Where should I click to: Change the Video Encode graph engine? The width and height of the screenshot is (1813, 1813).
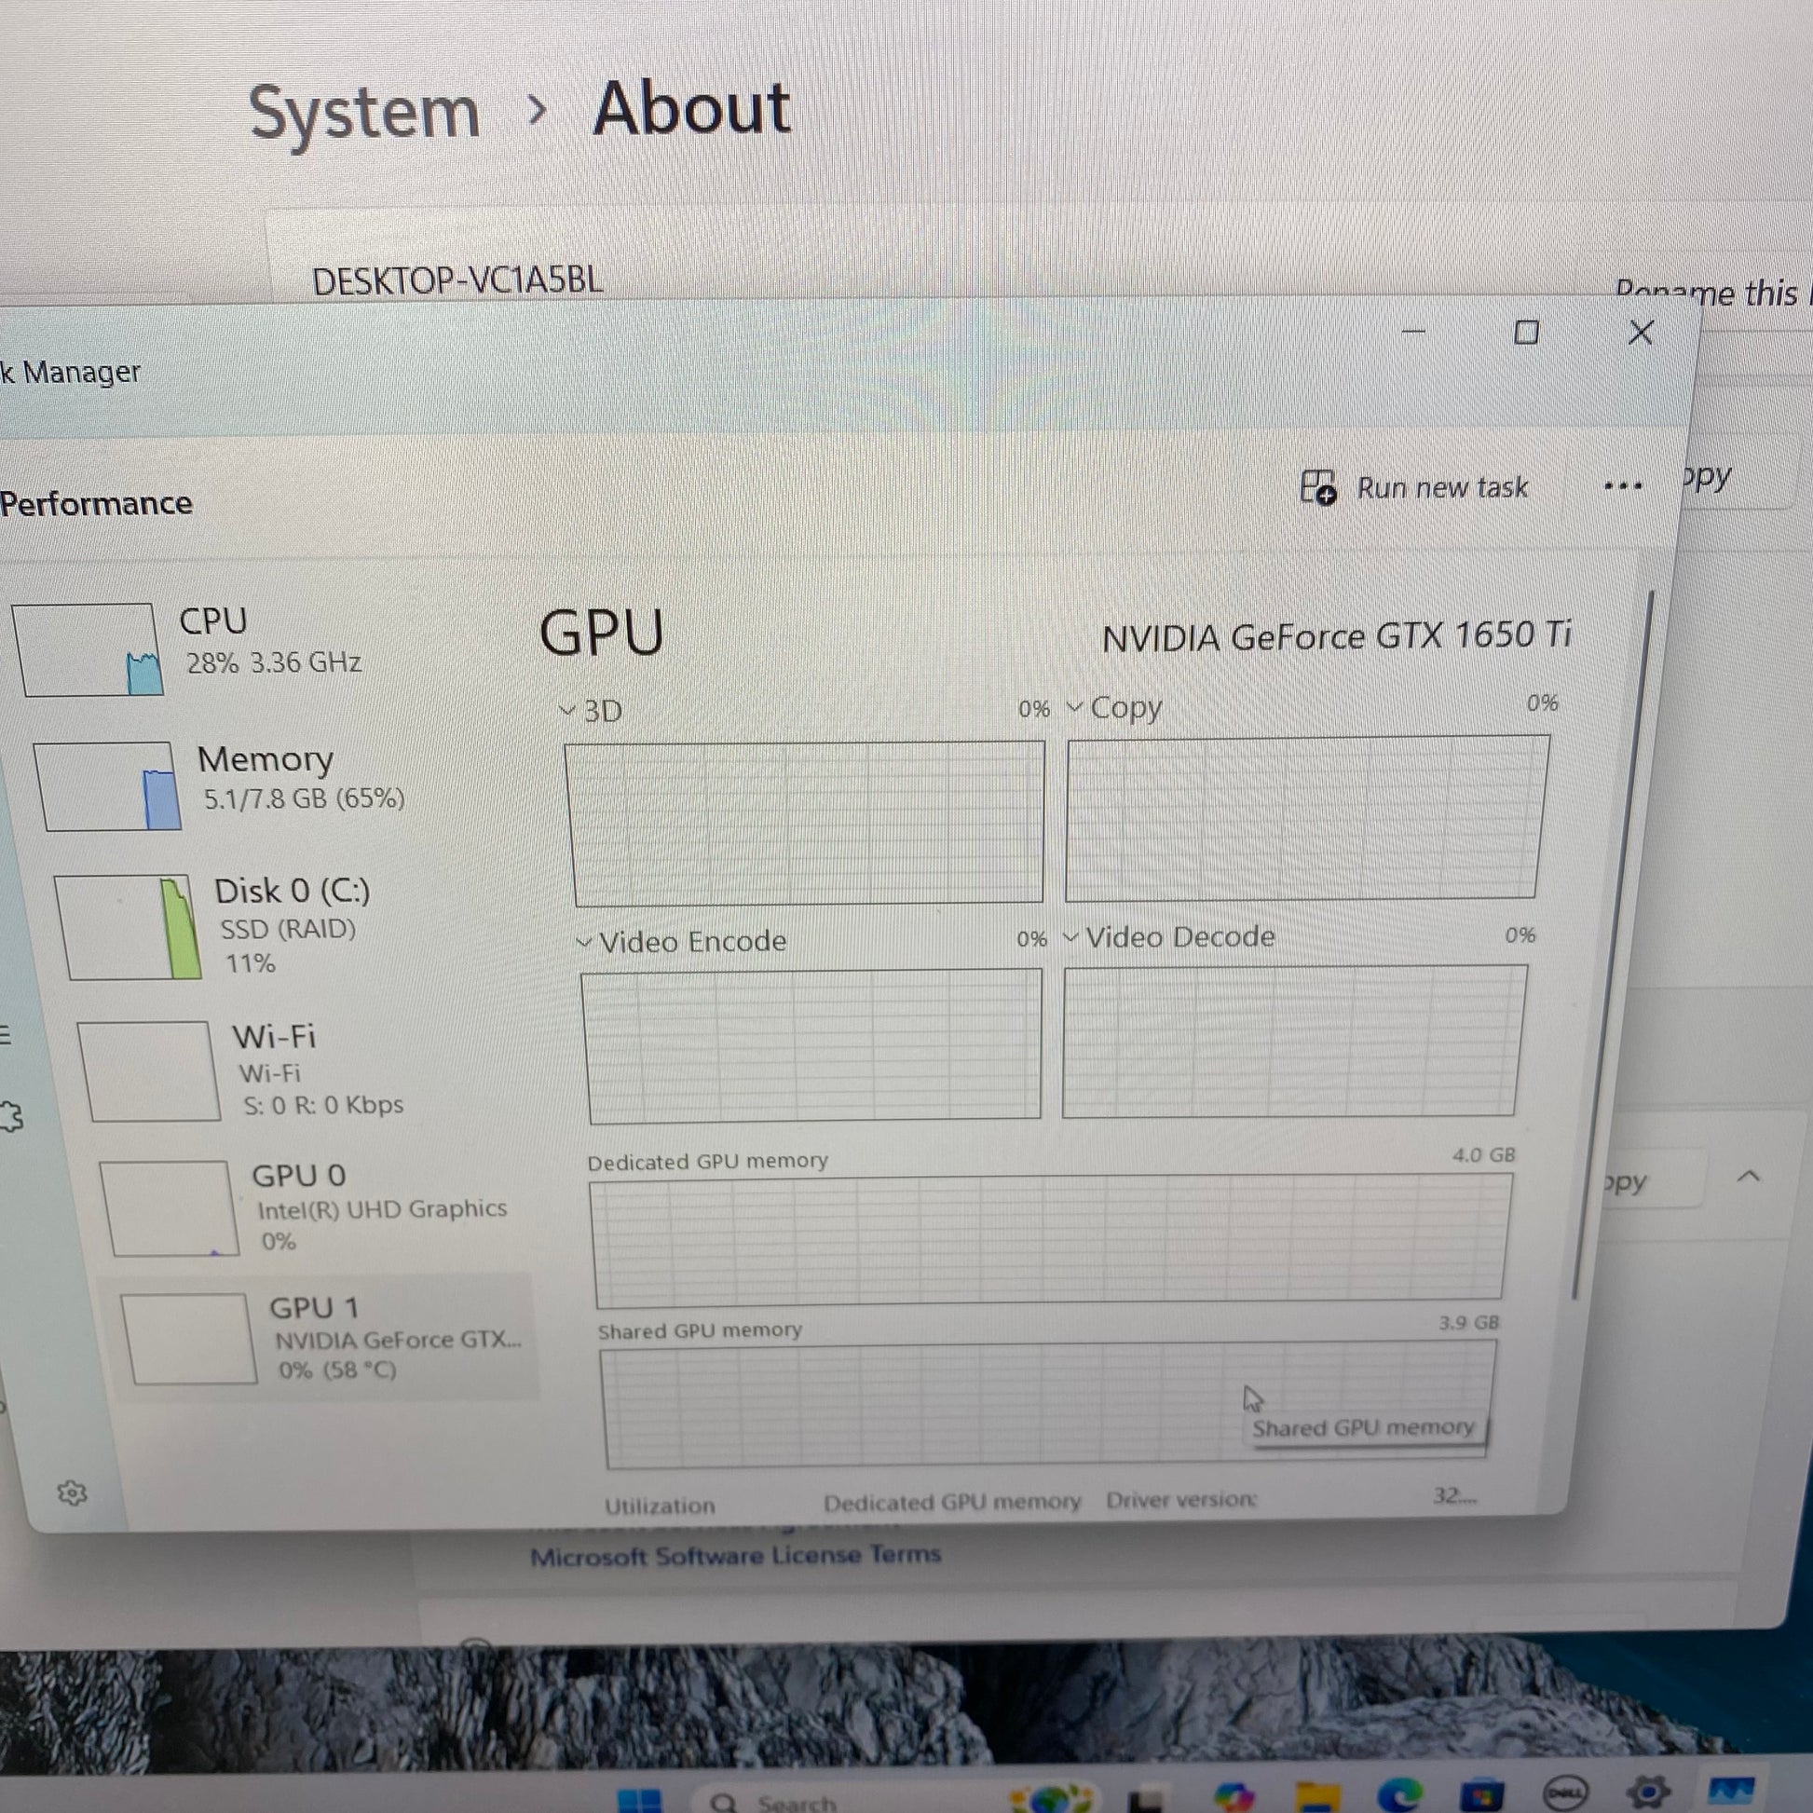click(682, 941)
